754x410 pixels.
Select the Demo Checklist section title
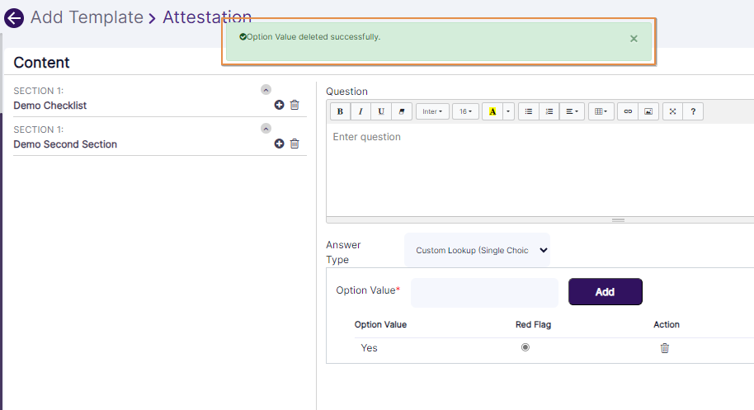pos(50,106)
